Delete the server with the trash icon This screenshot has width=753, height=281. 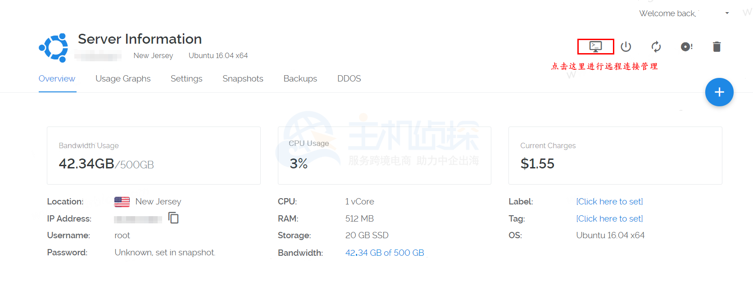[x=717, y=46]
